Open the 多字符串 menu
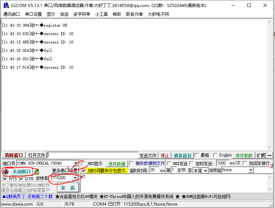The height and width of the screenshot is (208, 275). (x=82, y=14)
